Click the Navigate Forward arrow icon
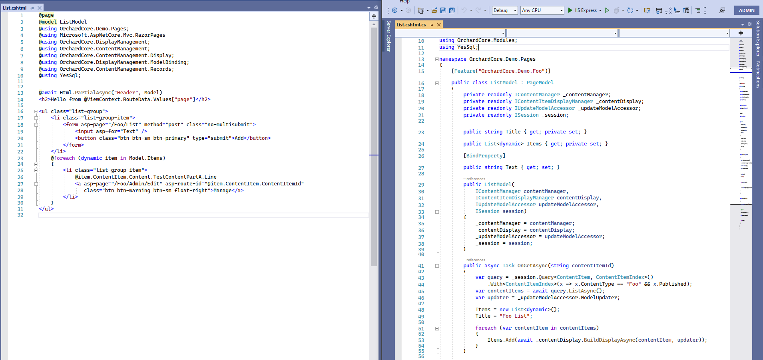The height and width of the screenshot is (360, 763). coord(408,10)
